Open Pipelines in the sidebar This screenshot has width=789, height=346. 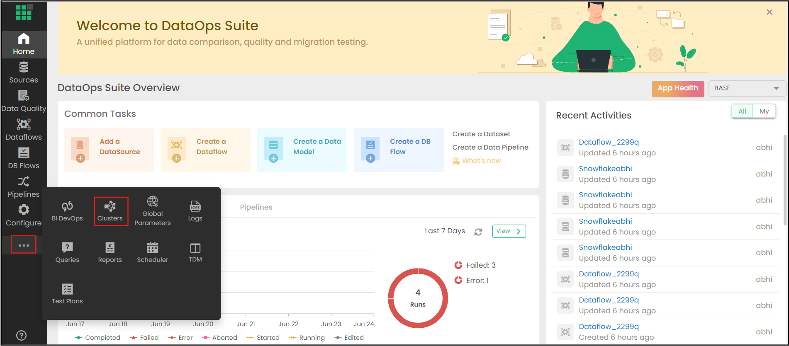tap(24, 187)
